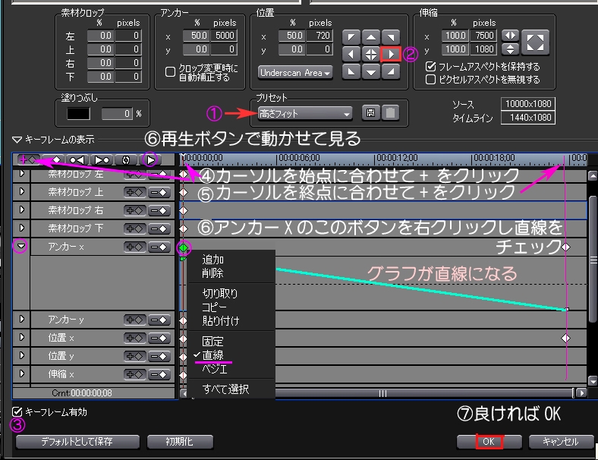This screenshot has width=598, height=460.
Task: Click the 塗りつぶし black color swatch
Action: 78,113
